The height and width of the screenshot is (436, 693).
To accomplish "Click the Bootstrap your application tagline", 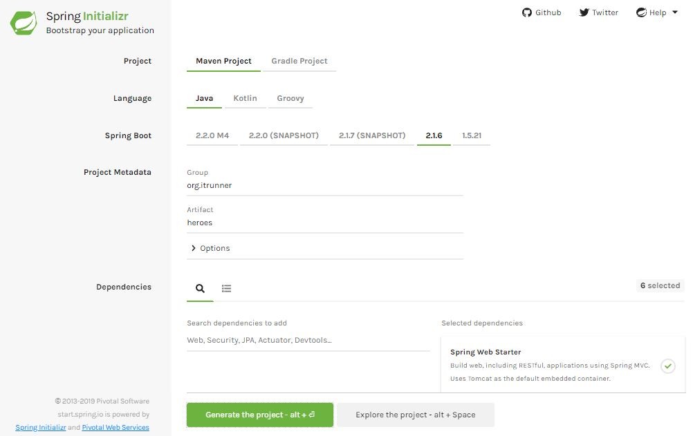I will coord(100,30).
